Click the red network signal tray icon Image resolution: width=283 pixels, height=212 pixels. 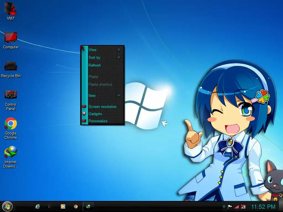pyautogui.click(x=237, y=207)
